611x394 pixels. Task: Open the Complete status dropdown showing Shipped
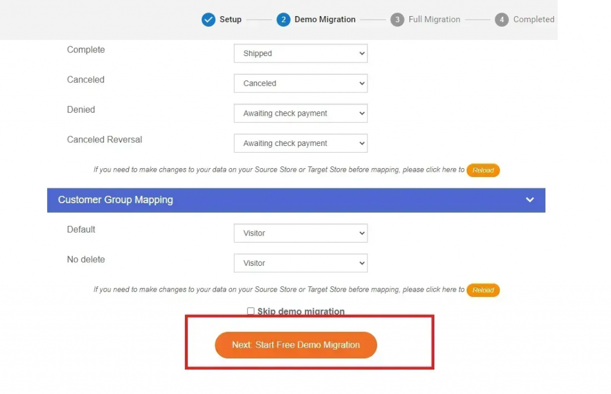(x=300, y=53)
